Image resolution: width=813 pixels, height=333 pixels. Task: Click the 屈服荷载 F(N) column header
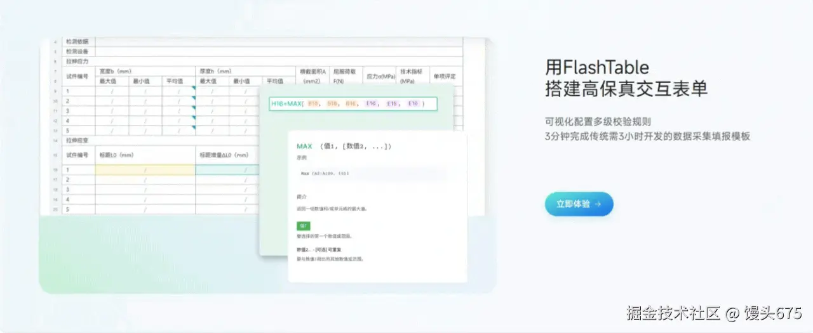tap(345, 76)
